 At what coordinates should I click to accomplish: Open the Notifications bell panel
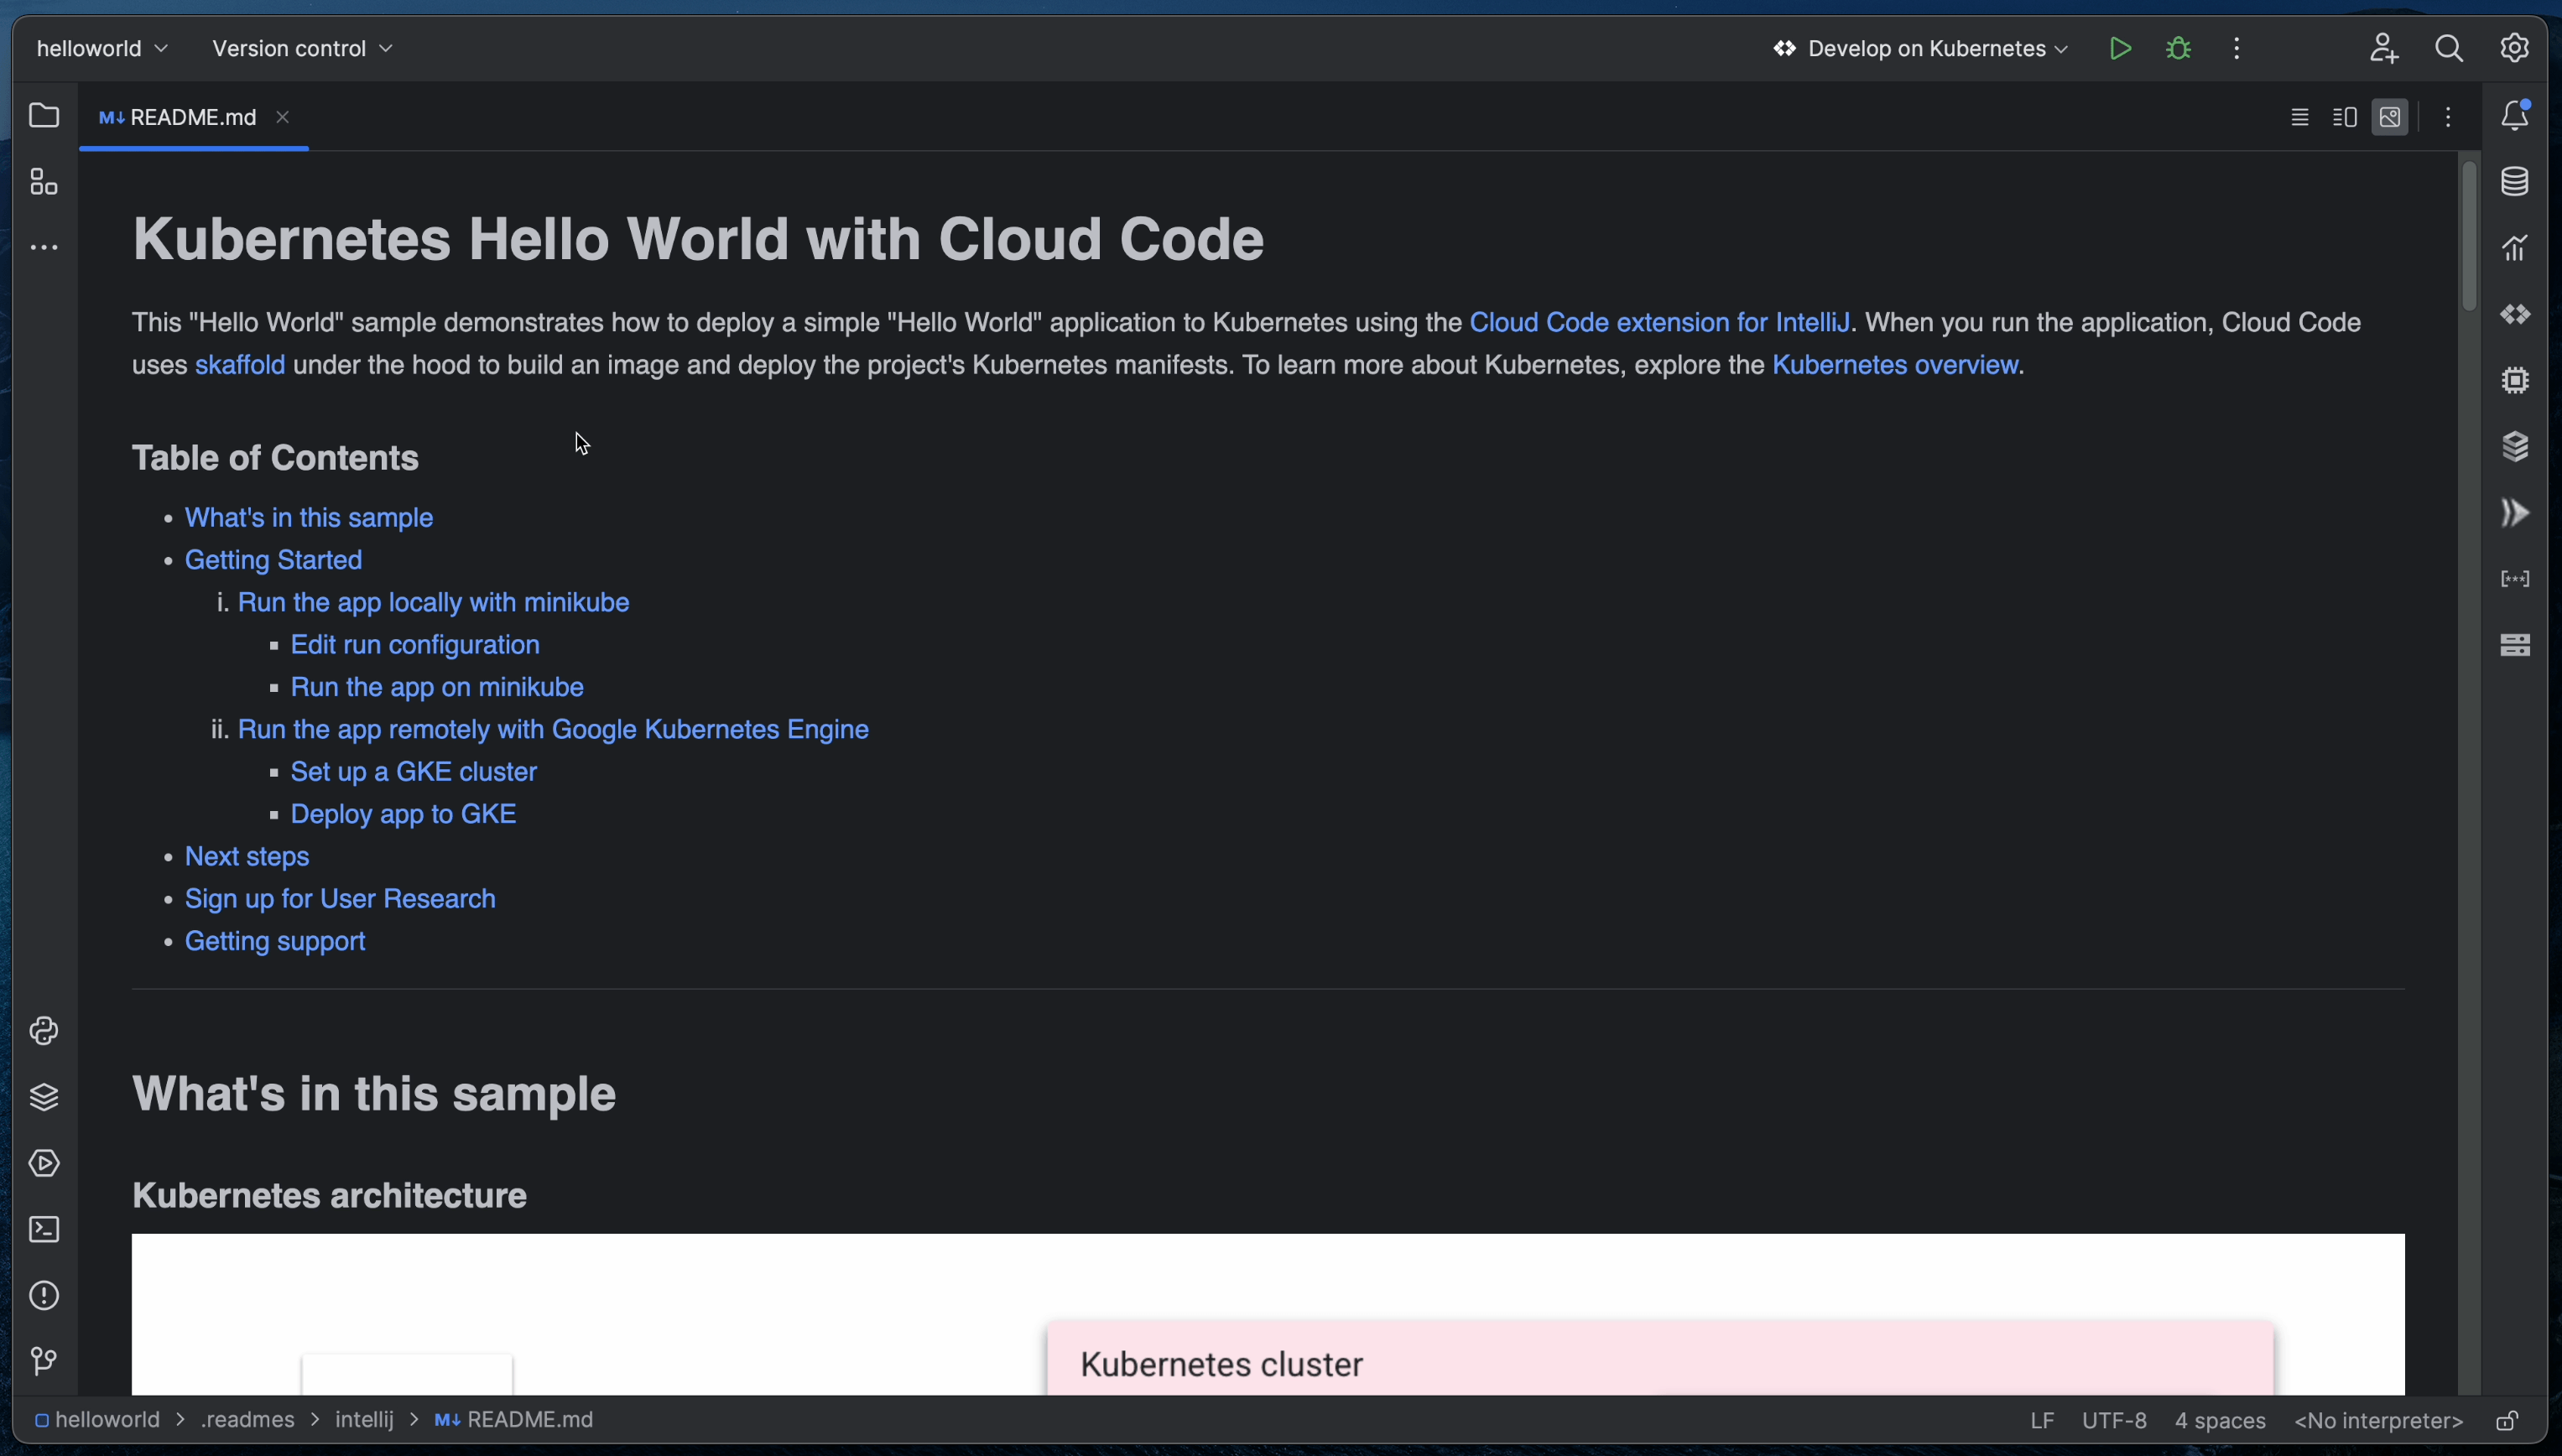click(2514, 116)
